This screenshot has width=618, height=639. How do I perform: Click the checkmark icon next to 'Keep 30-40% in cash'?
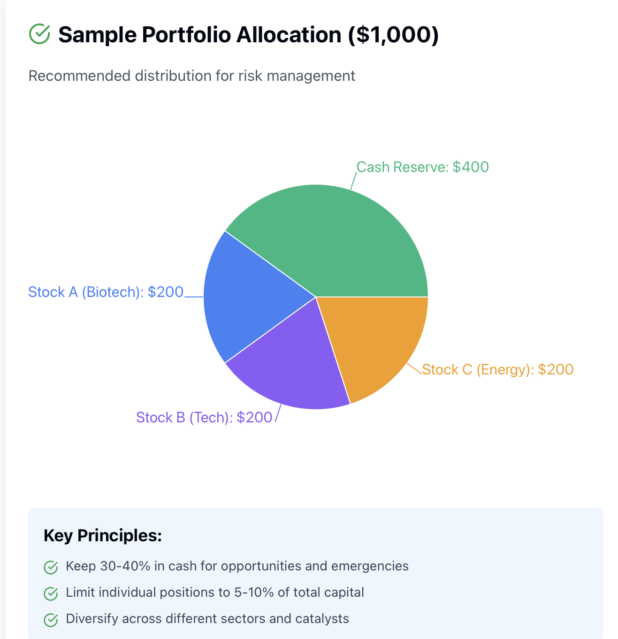[x=51, y=567]
